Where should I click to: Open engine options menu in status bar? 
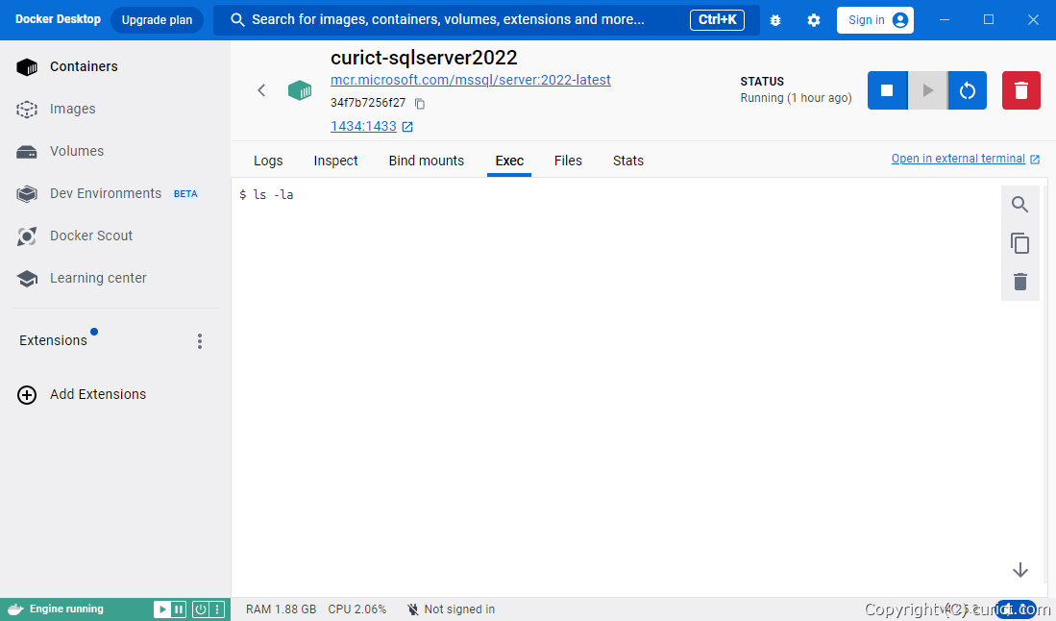pyautogui.click(x=217, y=609)
